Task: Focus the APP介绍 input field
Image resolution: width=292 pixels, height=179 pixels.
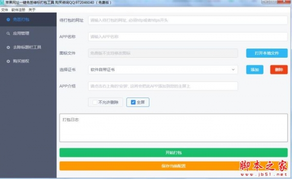Action: coord(163,86)
